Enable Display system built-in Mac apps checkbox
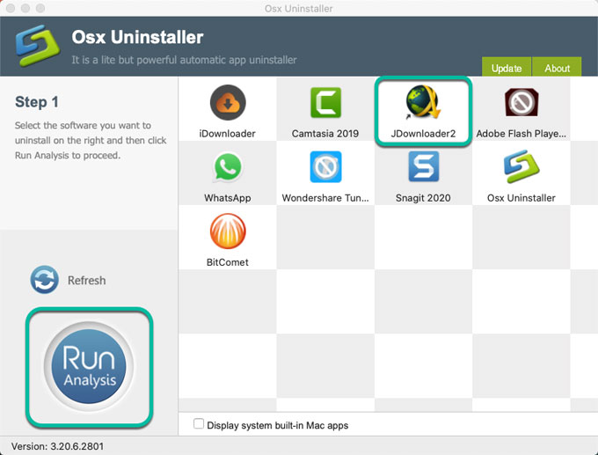Viewport: 598px width, 455px height. tap(199, 423)
